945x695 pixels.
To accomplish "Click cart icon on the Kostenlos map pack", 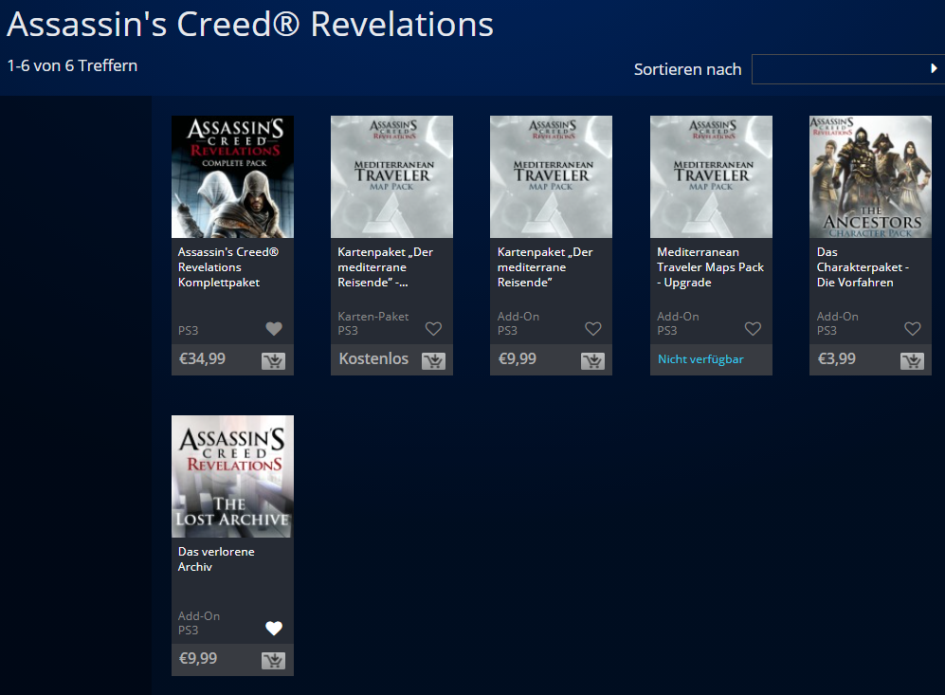I will tap(433, 360).
